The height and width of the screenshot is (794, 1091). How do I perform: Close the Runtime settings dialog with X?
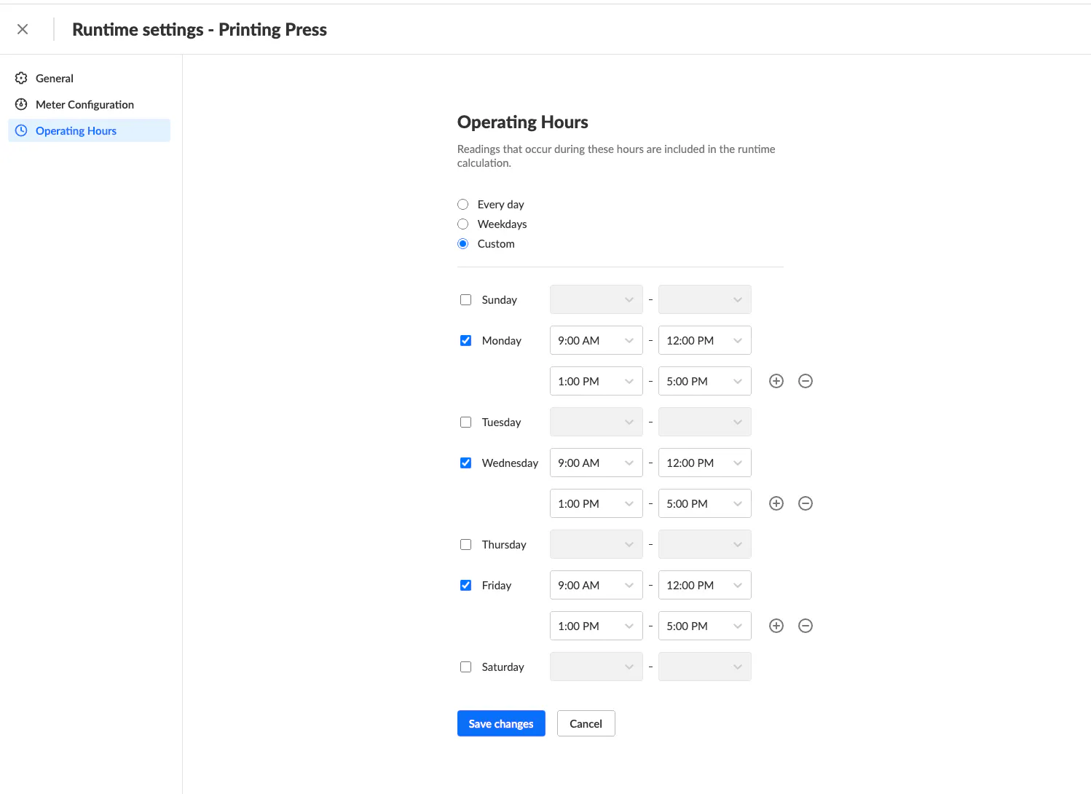[x=23, y=29]
